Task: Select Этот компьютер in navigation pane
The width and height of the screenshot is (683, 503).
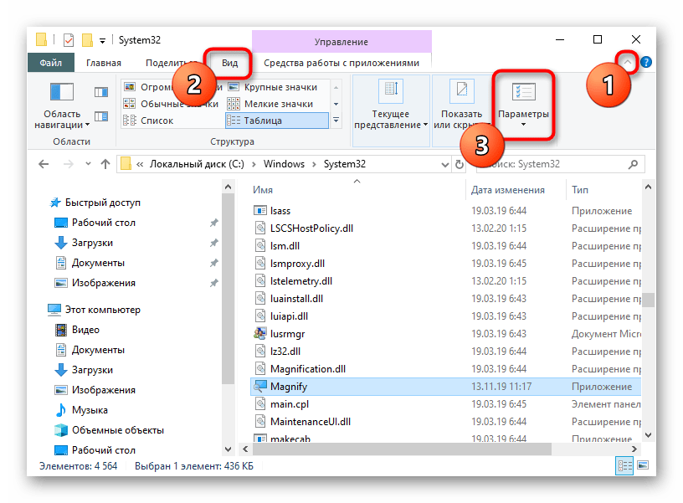Action: tap(103, 310)
